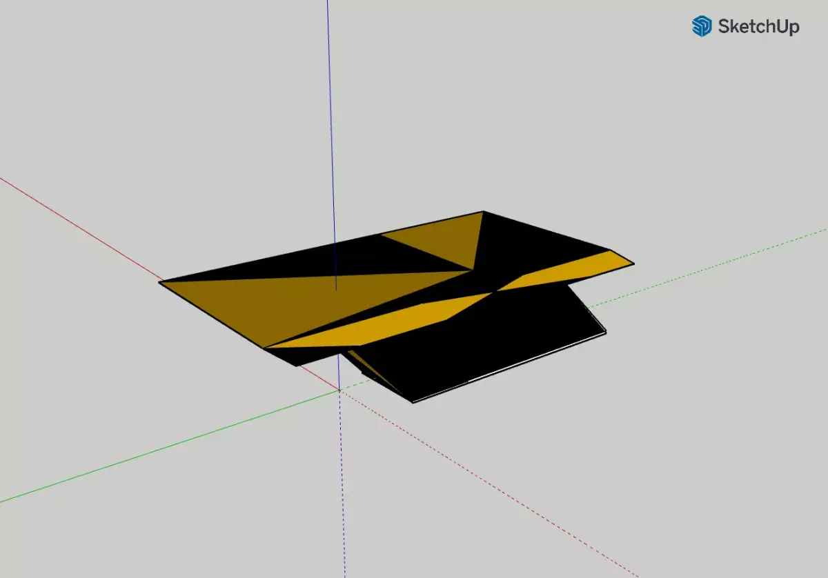828x578 pixels.
Task: Click the dashed blue axis below the origin
Action: pyautogui.click(x=340, y=483)
